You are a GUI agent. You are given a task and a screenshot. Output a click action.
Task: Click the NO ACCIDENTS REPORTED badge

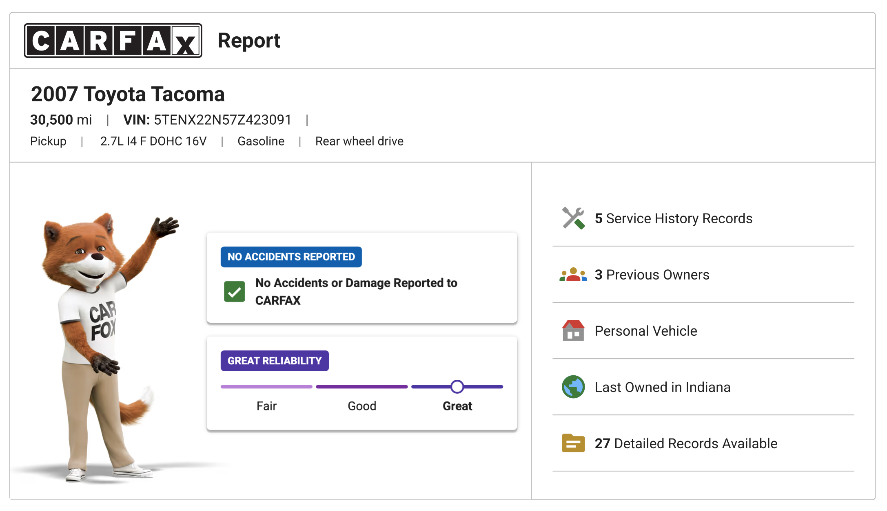coord(291,257)
